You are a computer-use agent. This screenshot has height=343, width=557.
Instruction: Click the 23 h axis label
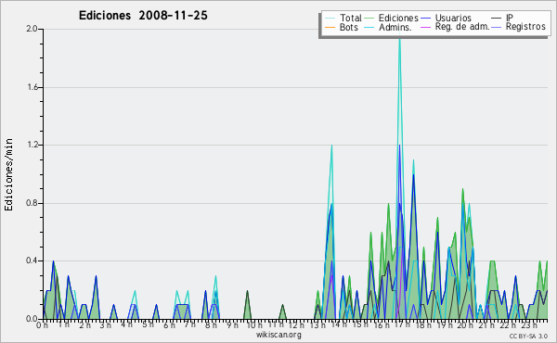pos(529,324)
